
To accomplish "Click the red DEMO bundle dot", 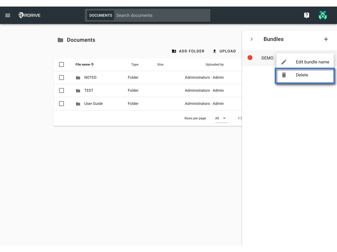I will pos(250,58).
